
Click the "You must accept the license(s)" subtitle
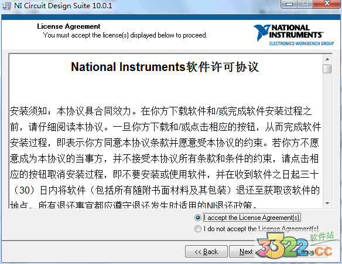point(125,35)
